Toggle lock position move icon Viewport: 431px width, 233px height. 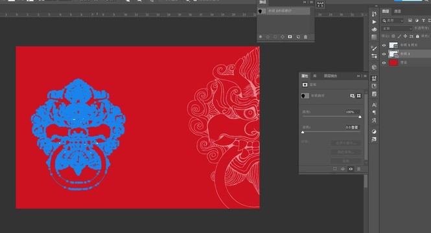(x=406, y=36)
